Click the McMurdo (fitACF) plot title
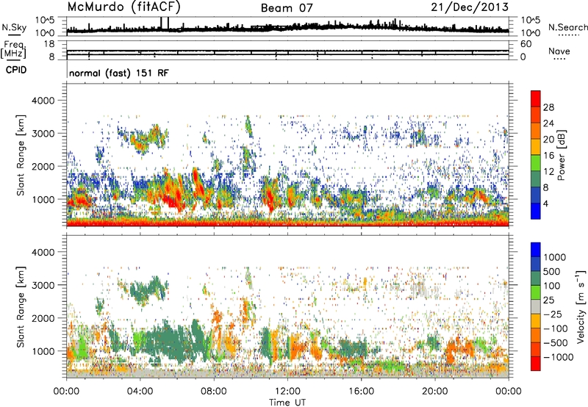The image size is (588, 407). (x=123, y=7)
